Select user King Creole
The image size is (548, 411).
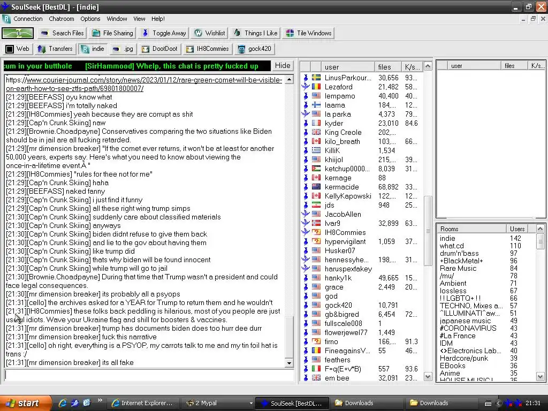tap(343, 132)
